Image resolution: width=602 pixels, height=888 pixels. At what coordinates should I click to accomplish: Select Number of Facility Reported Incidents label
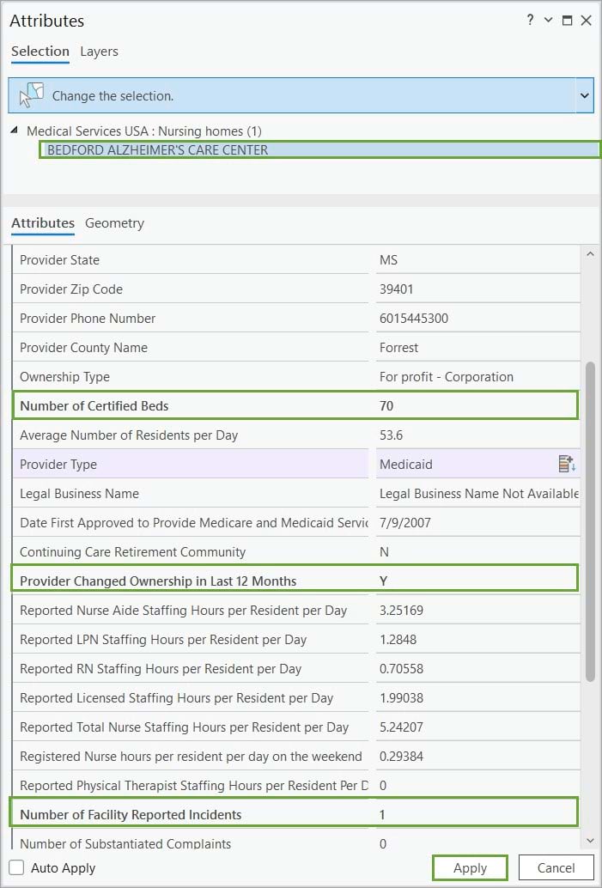131,814
